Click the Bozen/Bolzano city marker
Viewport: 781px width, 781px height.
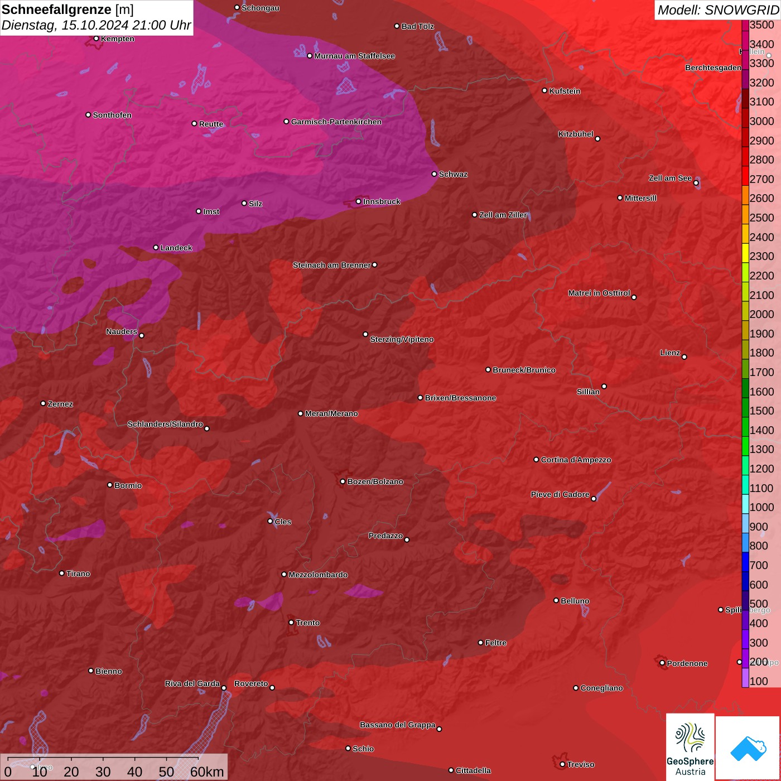point(343,481)
